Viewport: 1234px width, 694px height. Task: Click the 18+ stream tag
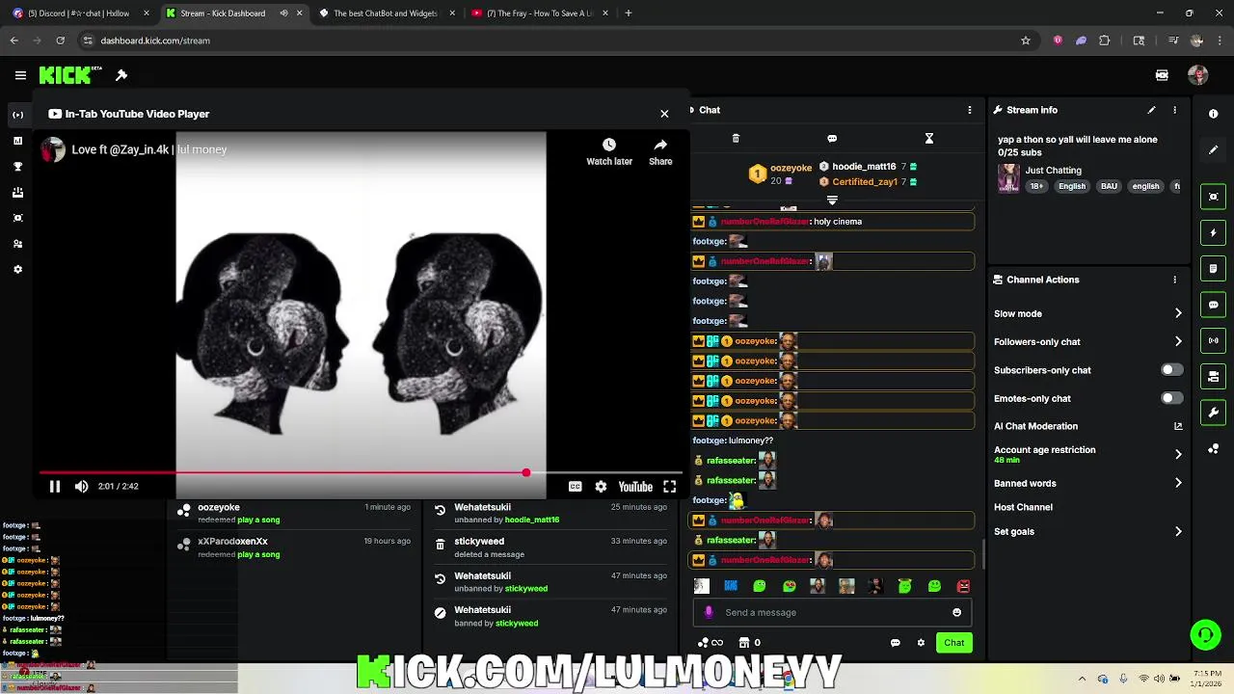pyautogui.click(x=1036, y=186)
